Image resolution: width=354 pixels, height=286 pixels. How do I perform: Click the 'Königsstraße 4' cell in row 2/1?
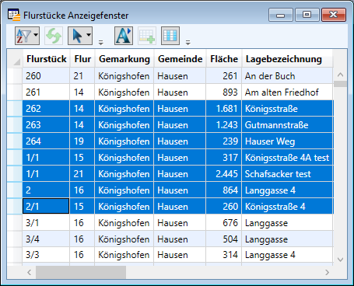point(287,207)
